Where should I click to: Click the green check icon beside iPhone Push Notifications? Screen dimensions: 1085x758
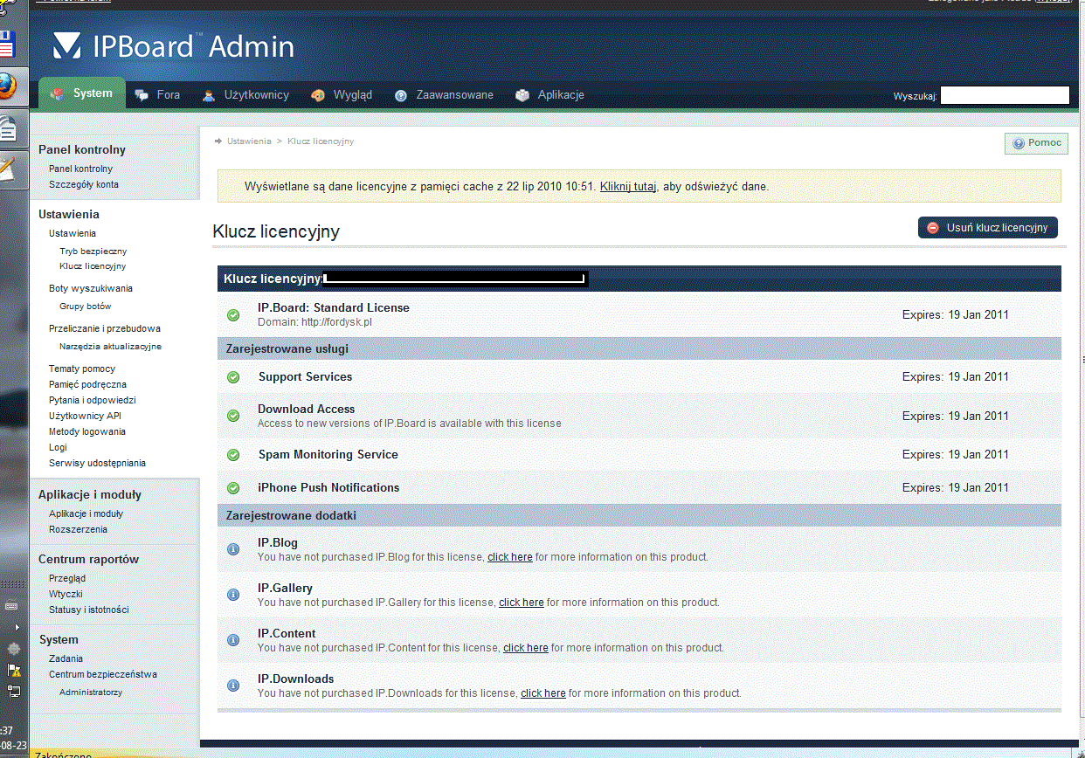point(233,488)
